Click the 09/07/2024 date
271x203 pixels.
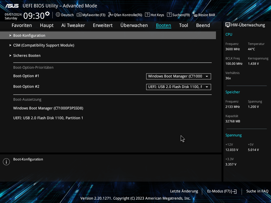click(x=13, y=14)
